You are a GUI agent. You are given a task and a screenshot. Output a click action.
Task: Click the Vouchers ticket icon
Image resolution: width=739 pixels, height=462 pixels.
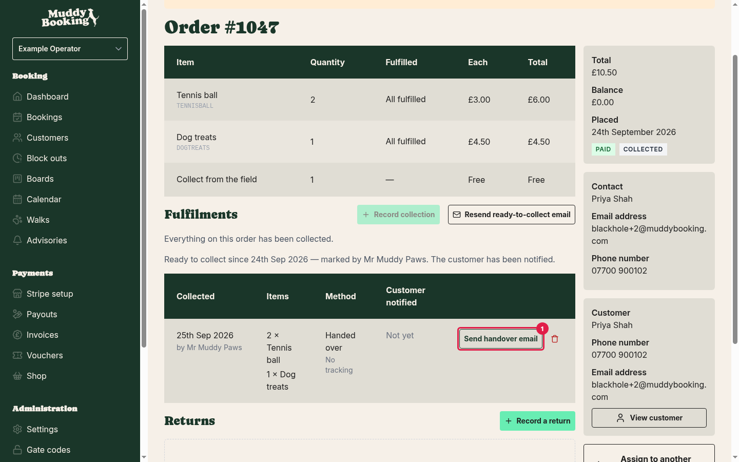pos(17,355)
